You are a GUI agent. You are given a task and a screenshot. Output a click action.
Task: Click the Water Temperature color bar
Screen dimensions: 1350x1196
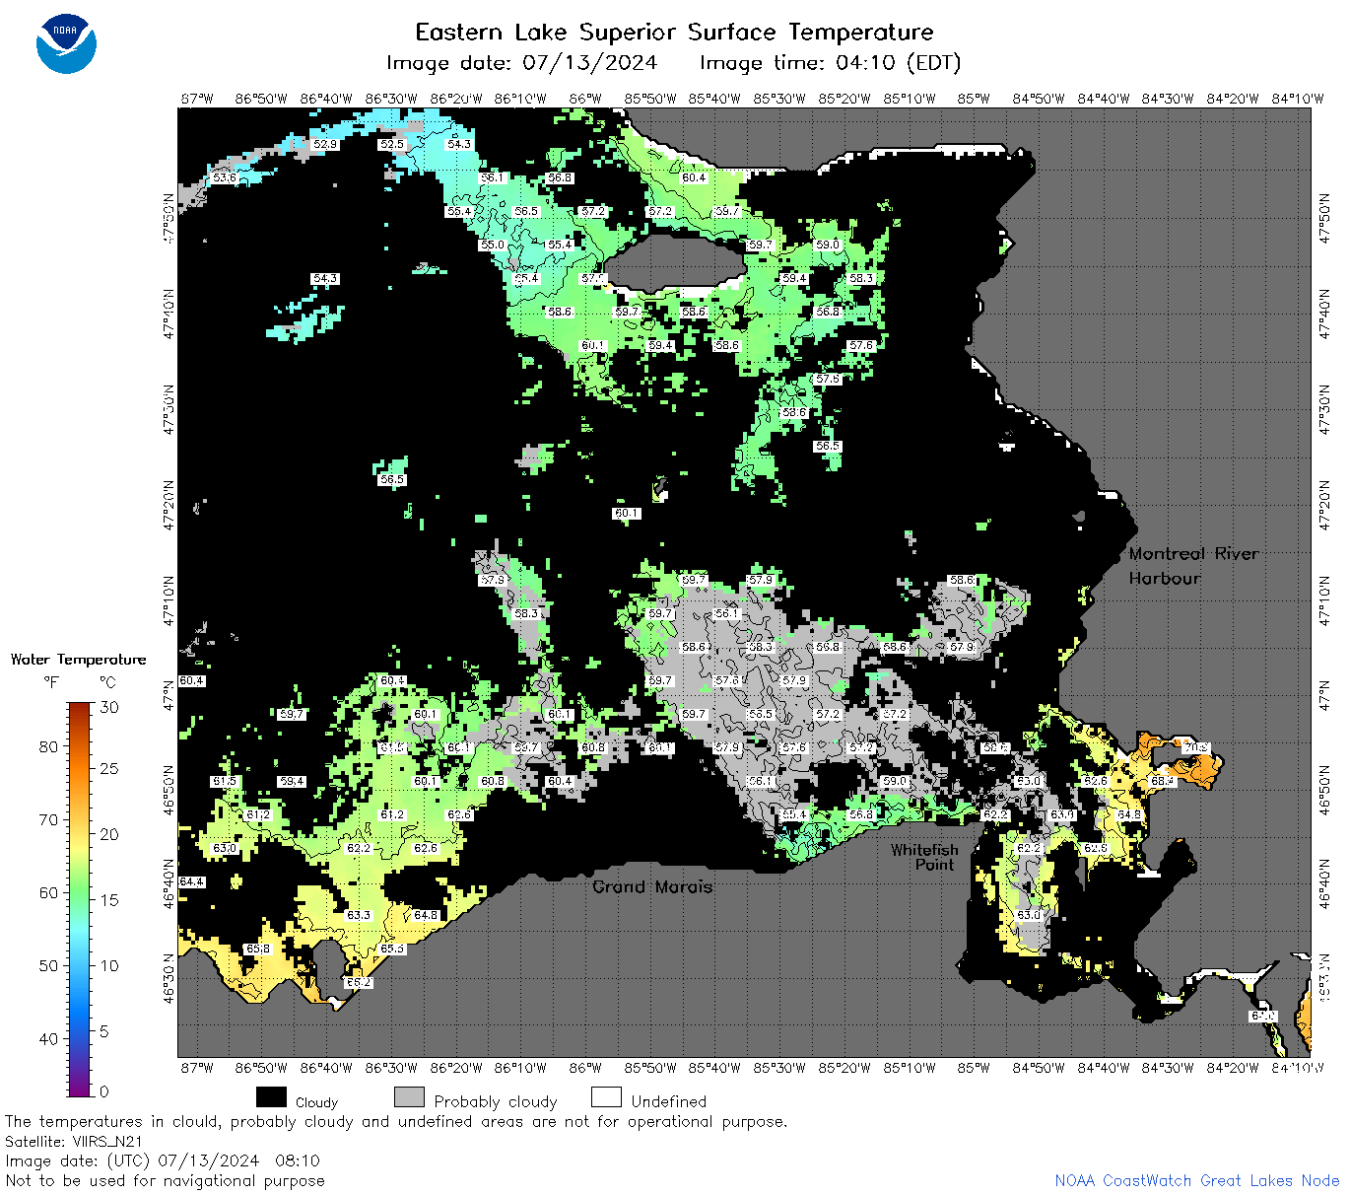tap(81, 898)
